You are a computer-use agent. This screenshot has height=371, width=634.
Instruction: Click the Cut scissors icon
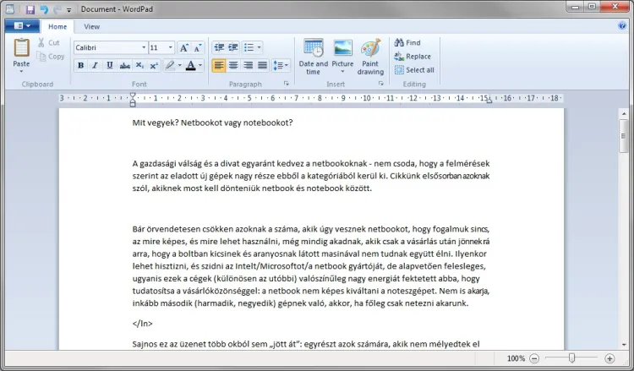[x=41, y=42]
